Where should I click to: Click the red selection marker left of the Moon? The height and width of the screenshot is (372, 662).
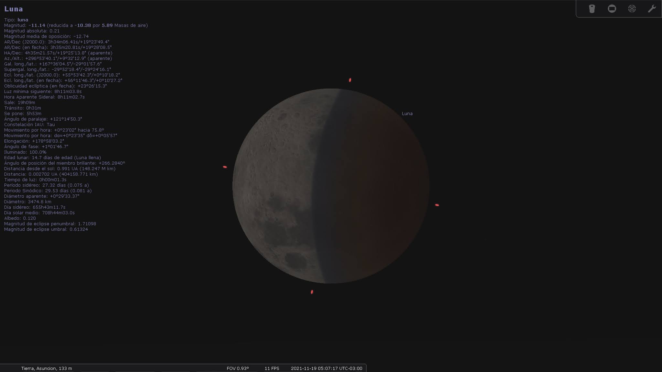click(225, 167)
